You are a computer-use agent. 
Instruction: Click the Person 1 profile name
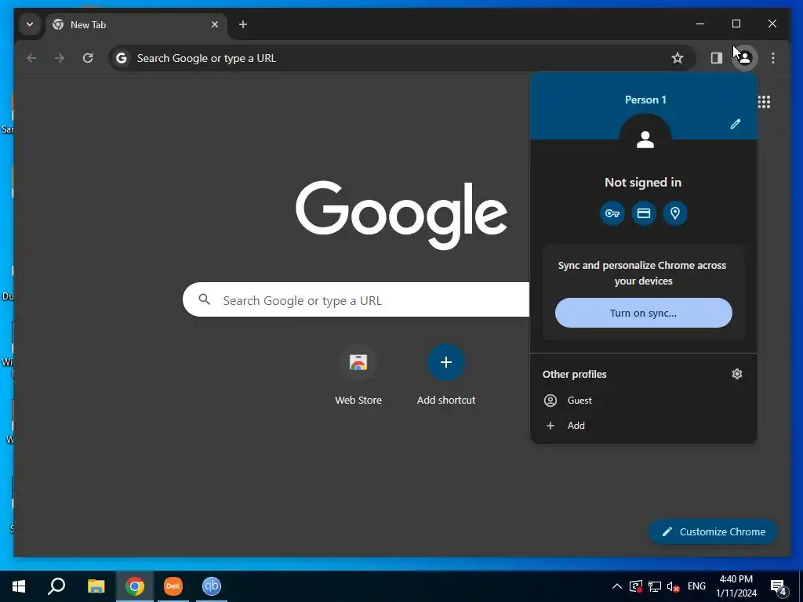646,100
